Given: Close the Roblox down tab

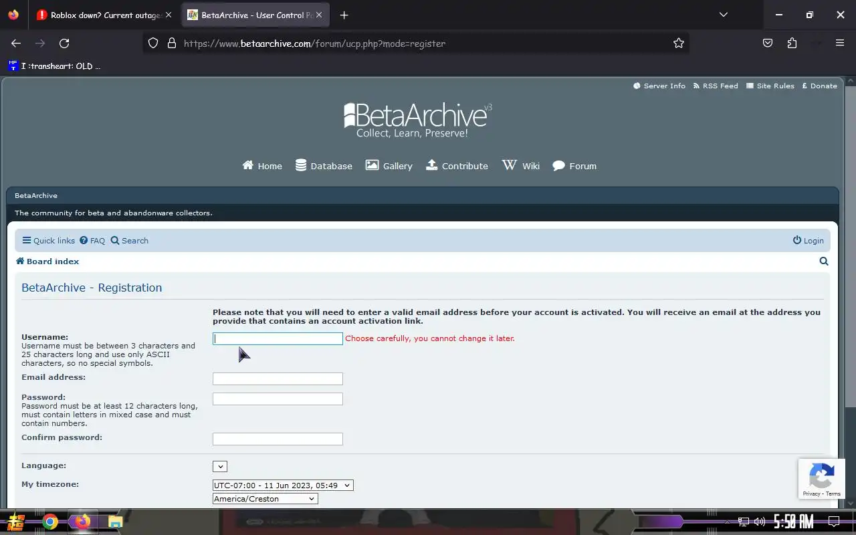Looking at the screenshot, I should [168, 15].
